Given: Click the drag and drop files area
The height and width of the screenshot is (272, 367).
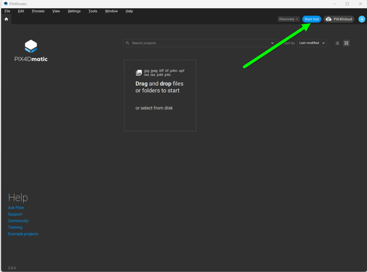Looking at the screenshot, I should pos(160,96).
